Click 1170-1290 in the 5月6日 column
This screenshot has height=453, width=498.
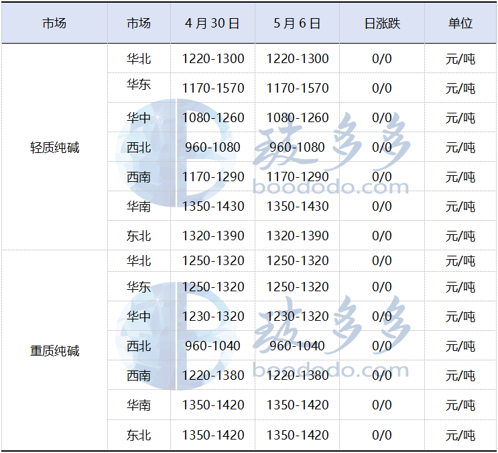pos(298,177)
